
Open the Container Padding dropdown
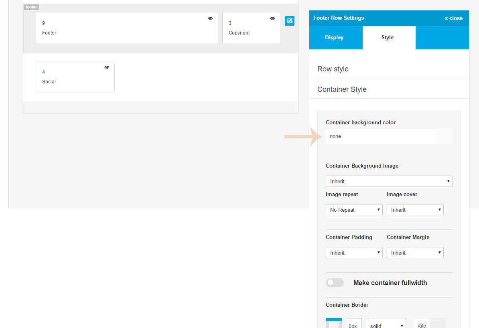pyautogui.click(x=354, y=253)
